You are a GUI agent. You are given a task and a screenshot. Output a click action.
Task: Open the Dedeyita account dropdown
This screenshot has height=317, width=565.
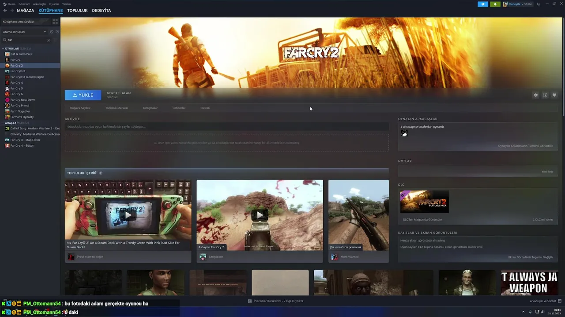[x=520, y=4]
